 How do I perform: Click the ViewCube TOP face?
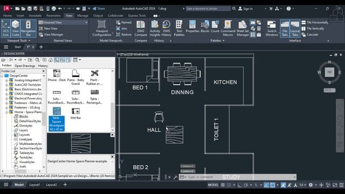click(x=329, y=72)
